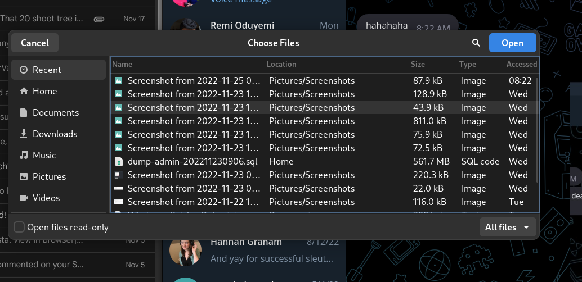Click the Pictures icon in sidebar
This screenshot has height=282, width=582.
pos(24,176)
